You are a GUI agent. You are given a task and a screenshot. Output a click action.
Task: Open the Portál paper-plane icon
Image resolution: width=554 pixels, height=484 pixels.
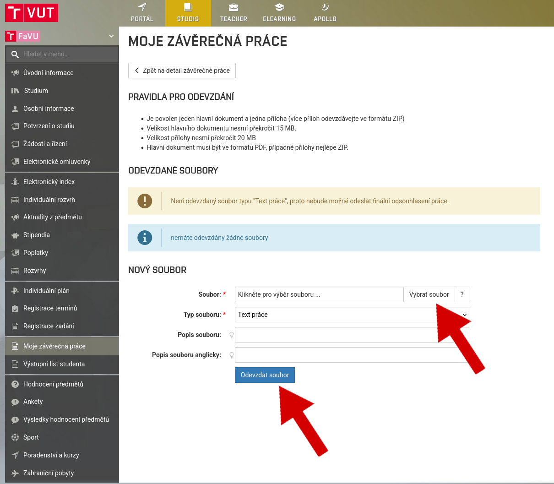click(142, 7)
